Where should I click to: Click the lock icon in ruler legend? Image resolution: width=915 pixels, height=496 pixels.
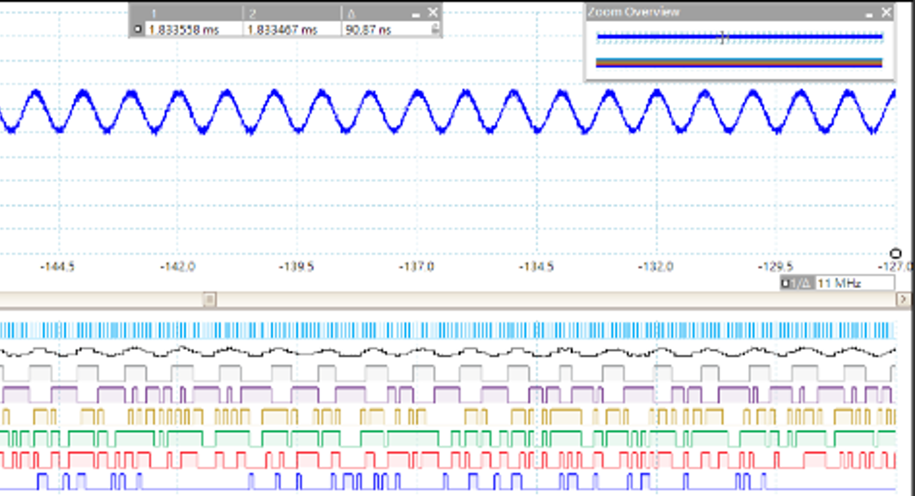pos(435,30)
